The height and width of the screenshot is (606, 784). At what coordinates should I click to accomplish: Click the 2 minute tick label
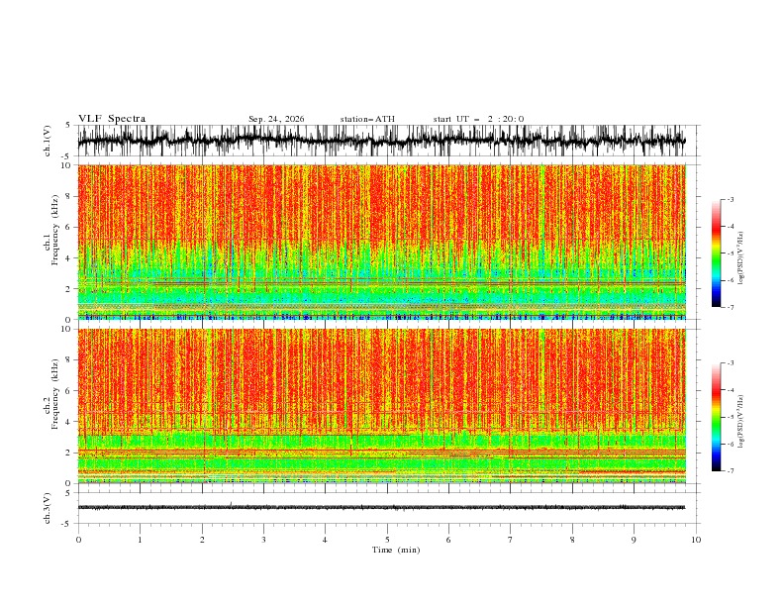point(202,540)
